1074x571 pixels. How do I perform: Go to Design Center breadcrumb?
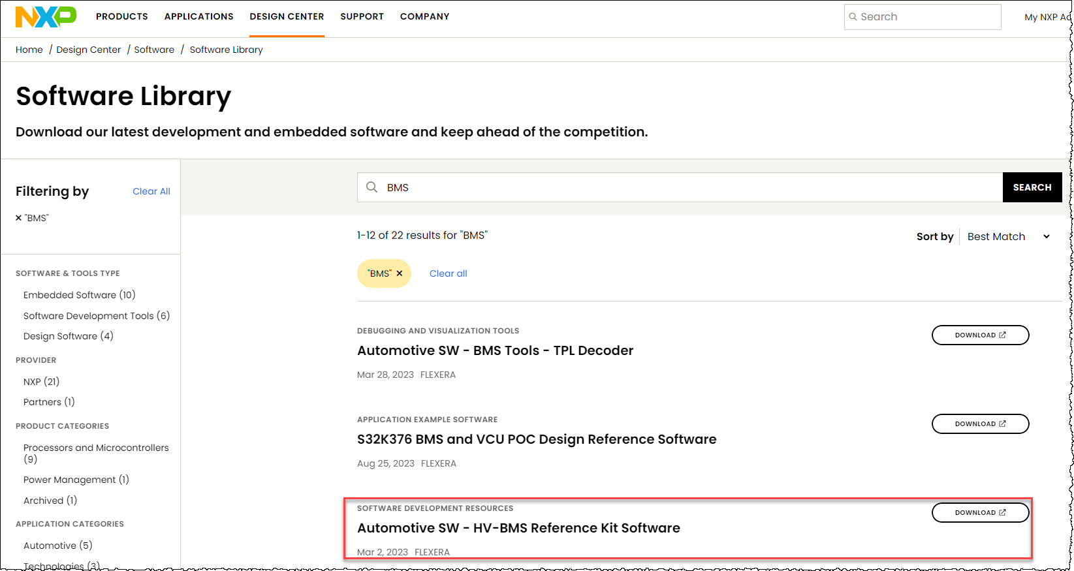[x=88, y=50]
